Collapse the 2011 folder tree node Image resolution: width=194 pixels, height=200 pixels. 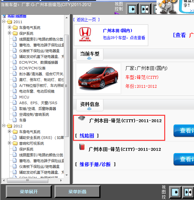tap(4, 22)
